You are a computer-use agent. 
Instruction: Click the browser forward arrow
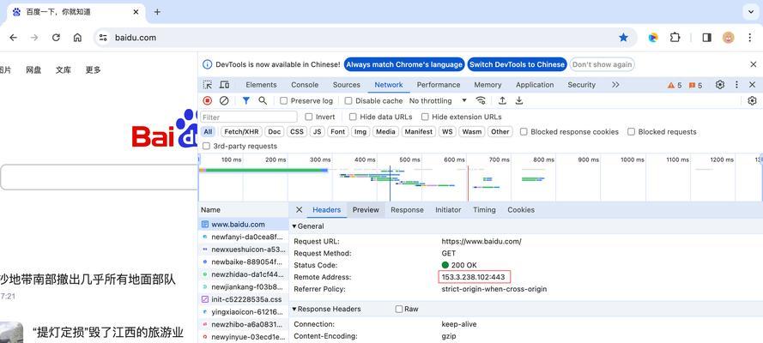[x=34, y=38]
